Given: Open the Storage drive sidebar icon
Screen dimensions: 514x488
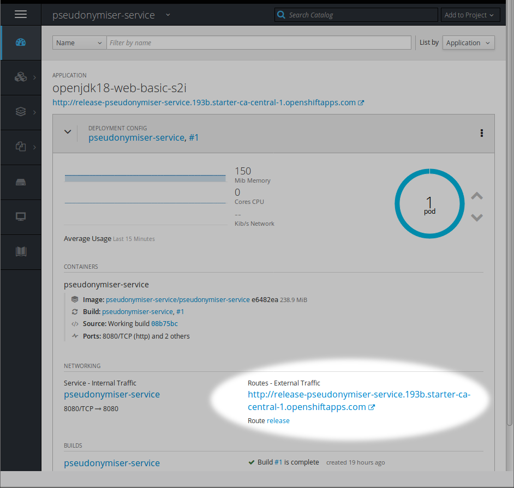Looking at the screenshot, I should click(x=21, y=182).
